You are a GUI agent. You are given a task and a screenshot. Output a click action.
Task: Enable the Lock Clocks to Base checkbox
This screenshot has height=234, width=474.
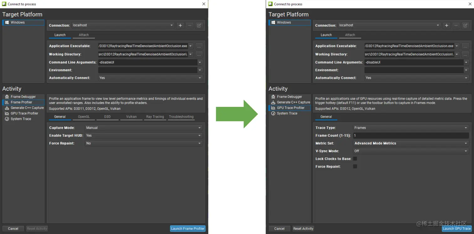tap(355, 159)
